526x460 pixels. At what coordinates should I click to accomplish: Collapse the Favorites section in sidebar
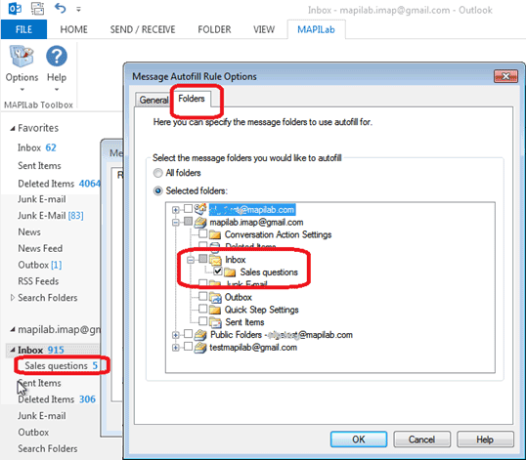(x=13, y=128)
